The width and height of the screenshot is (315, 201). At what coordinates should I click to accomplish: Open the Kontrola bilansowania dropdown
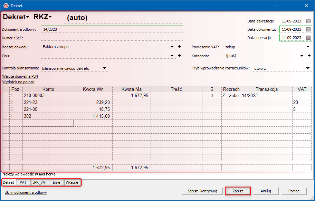tap(104, 68)
